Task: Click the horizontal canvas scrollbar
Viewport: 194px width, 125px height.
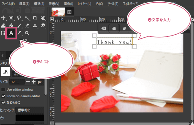Action: (x=122, y=123)
